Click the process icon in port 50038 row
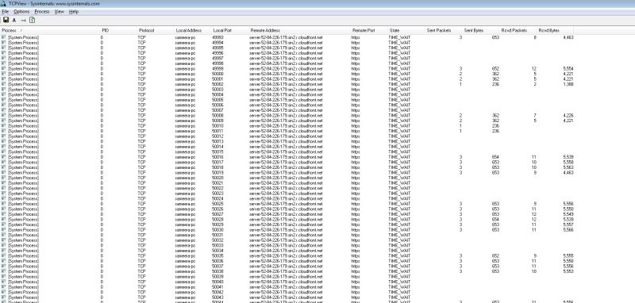635x303 pixels. click(x=4, y=271)
